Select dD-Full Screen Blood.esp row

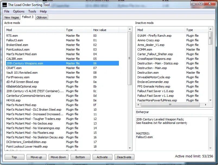[x=62, y=82]
